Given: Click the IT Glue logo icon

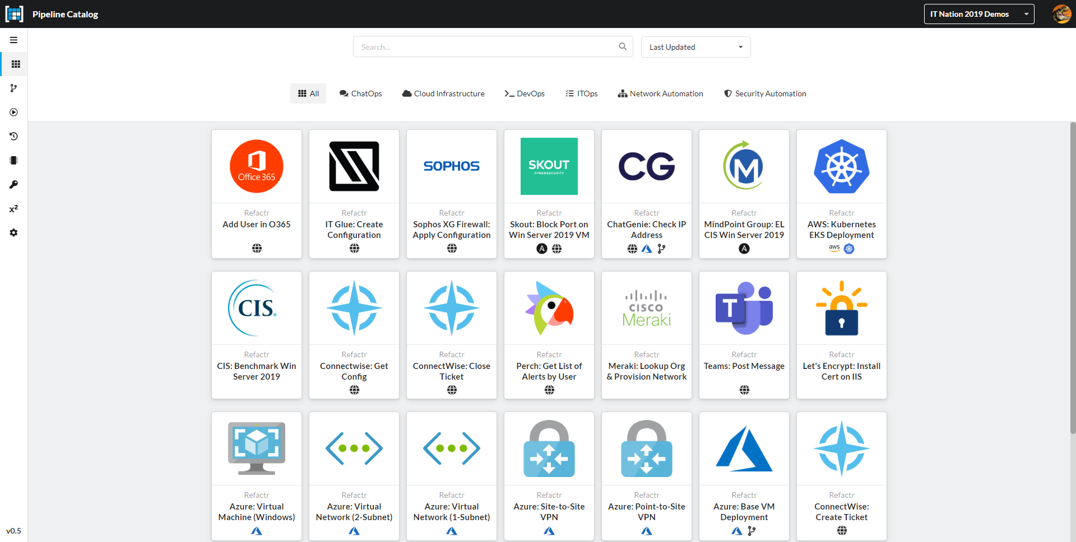Looking at the screenshot, I should pyautogui.click(x=354, y=166).
